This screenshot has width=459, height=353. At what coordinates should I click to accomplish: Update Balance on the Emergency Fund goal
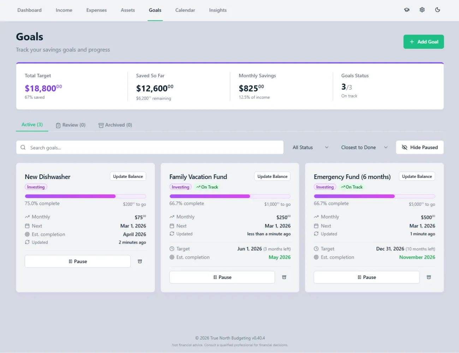pos(417,176)
